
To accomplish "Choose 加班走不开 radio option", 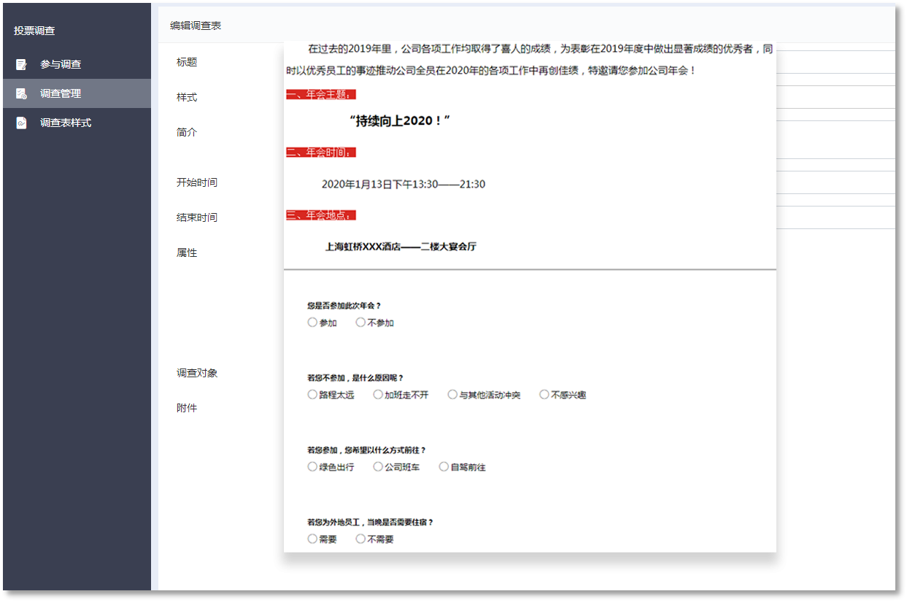I will (378, 395).
